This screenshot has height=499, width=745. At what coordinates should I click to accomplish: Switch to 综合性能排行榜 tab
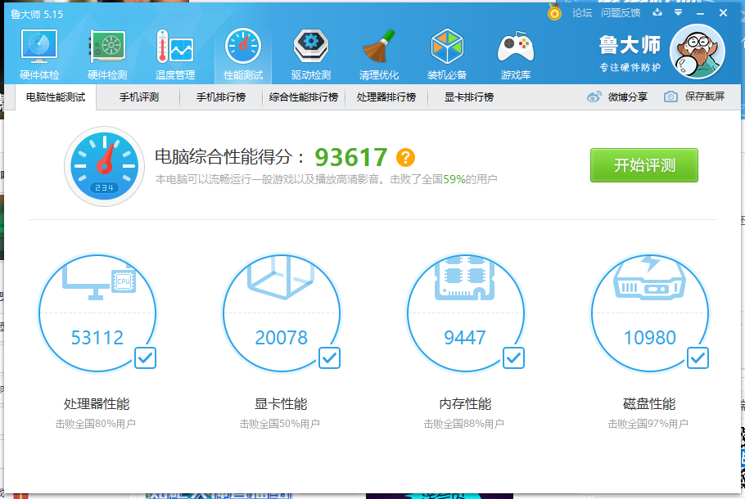(x=303, y=97)
